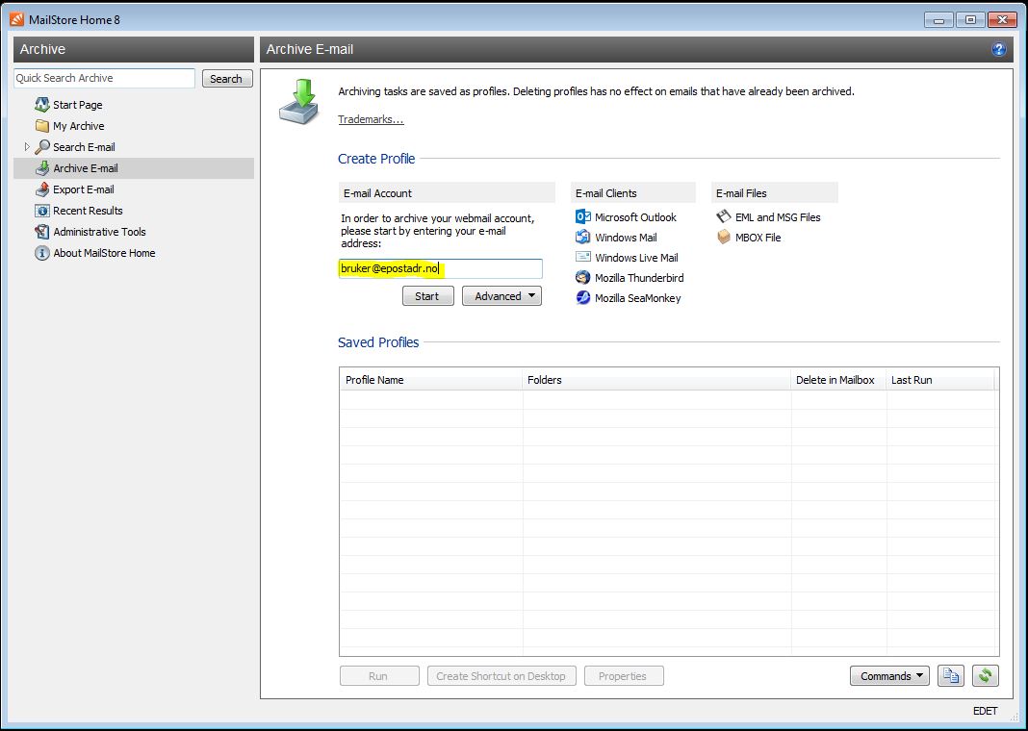This screenshot has width=1028, height=731.
Task: Close the MailStore Home window
Action: point(1002,20)
